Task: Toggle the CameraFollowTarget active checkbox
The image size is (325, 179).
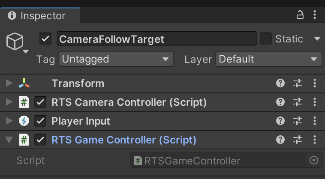Action: (45, 39)
